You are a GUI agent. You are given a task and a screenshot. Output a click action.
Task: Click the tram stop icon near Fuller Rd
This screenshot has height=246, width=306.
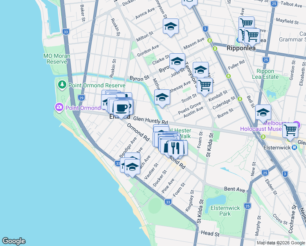tap(228, 76)
